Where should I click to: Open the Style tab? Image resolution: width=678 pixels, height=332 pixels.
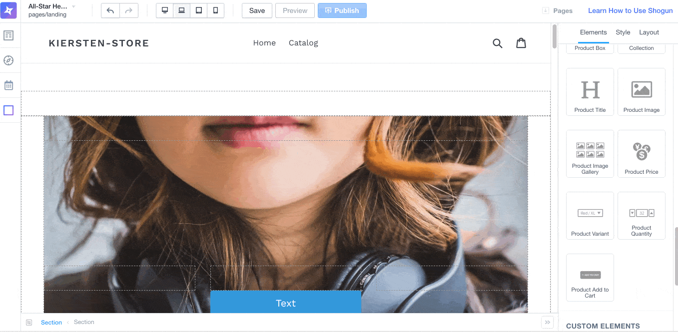pyautogui.click(x=623, y=32)
